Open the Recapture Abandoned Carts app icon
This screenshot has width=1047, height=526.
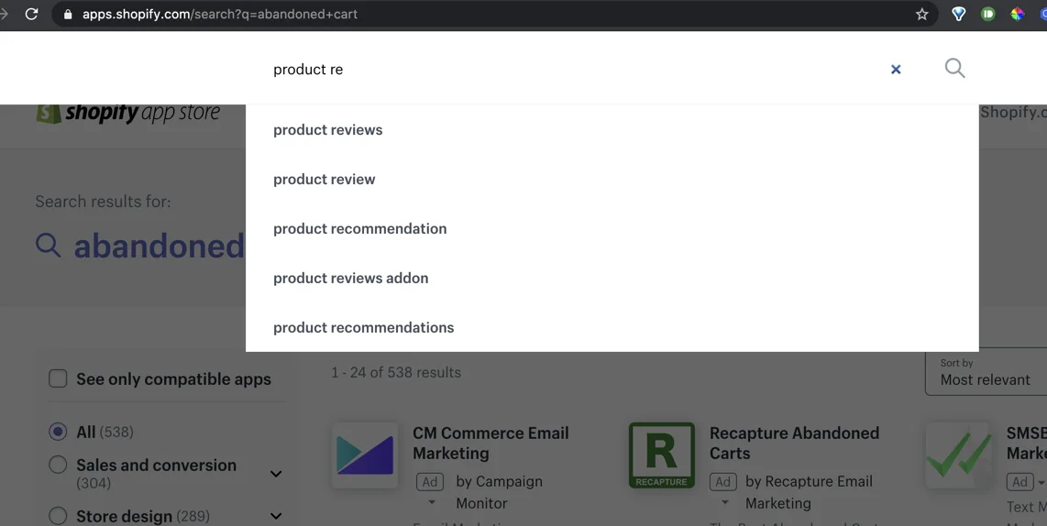click(x=661, y=455)
